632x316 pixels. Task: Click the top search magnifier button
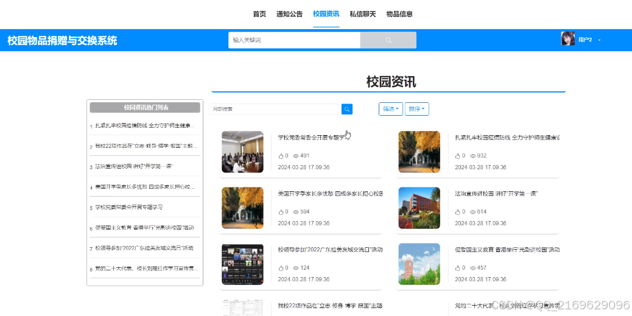click(388, 40)
